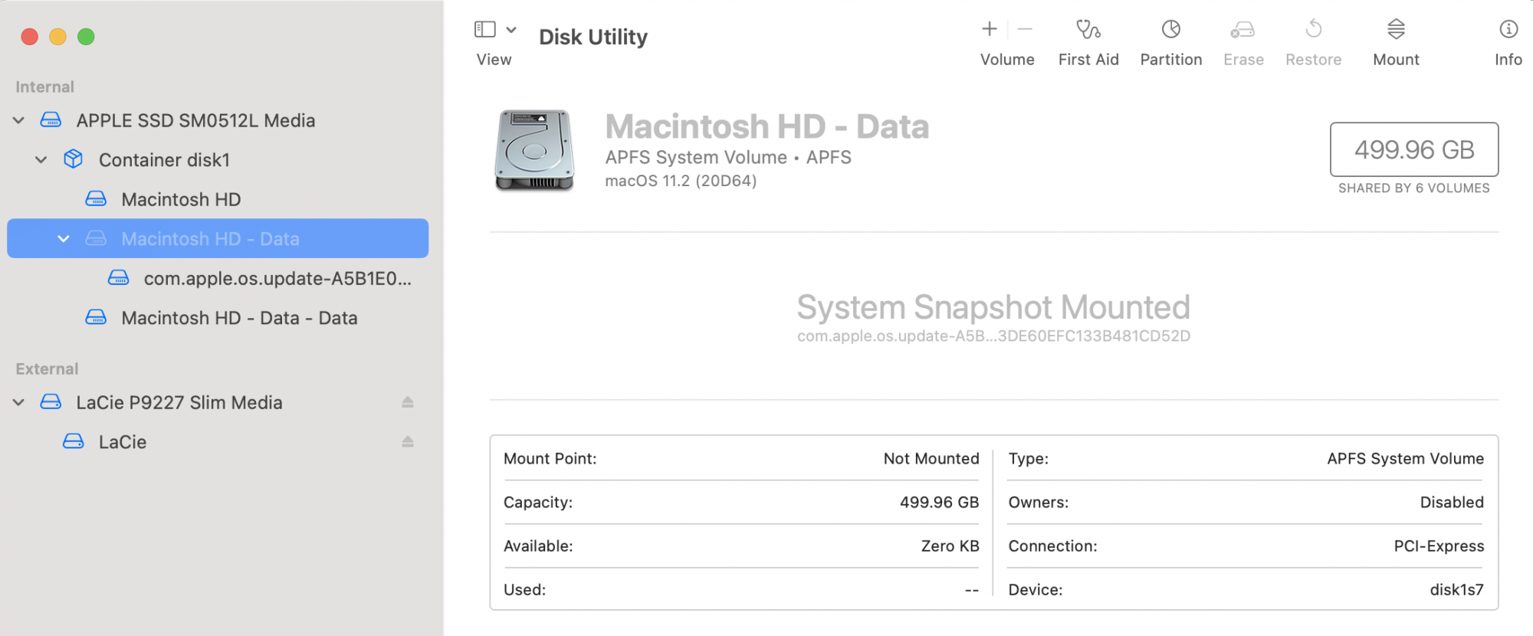Collapse the LaCie P9227 Slim Media tree

(x=19, y=402)
